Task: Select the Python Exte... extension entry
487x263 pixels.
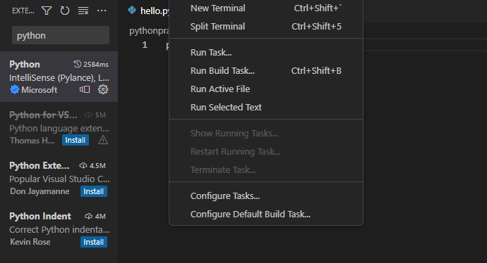Action: (59, 178)
